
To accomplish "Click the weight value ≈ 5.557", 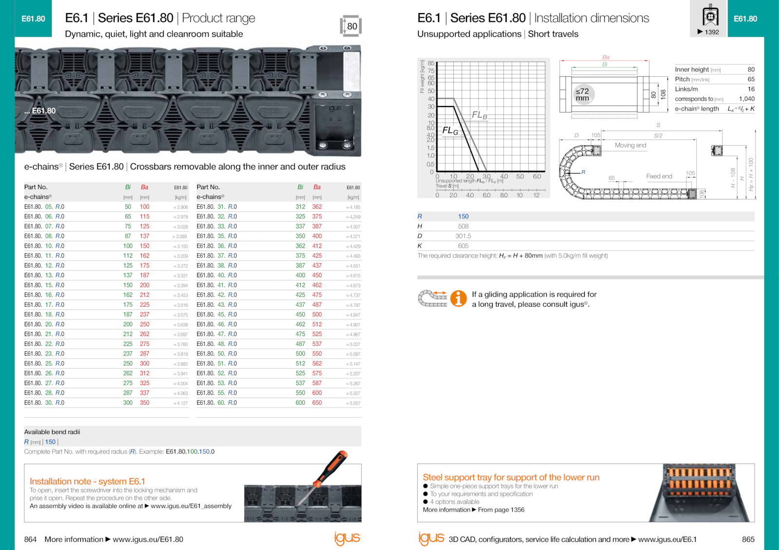I will [353, 403].
